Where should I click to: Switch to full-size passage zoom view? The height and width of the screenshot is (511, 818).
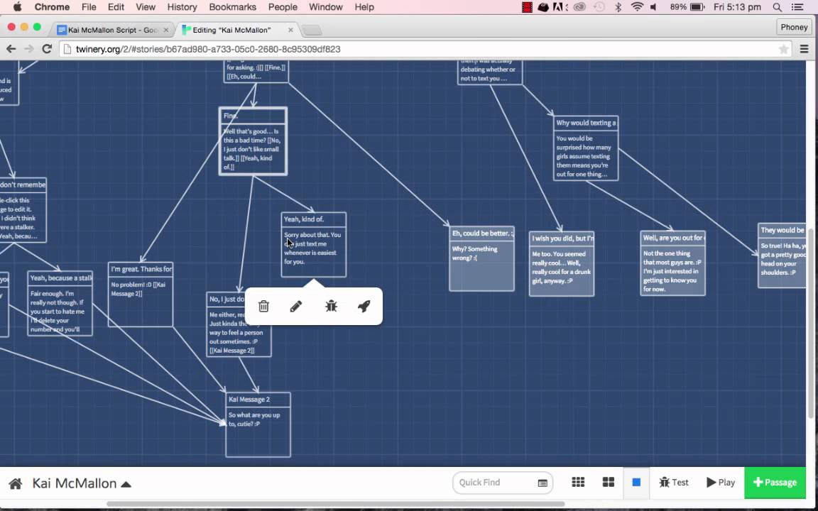click(636, 482)
